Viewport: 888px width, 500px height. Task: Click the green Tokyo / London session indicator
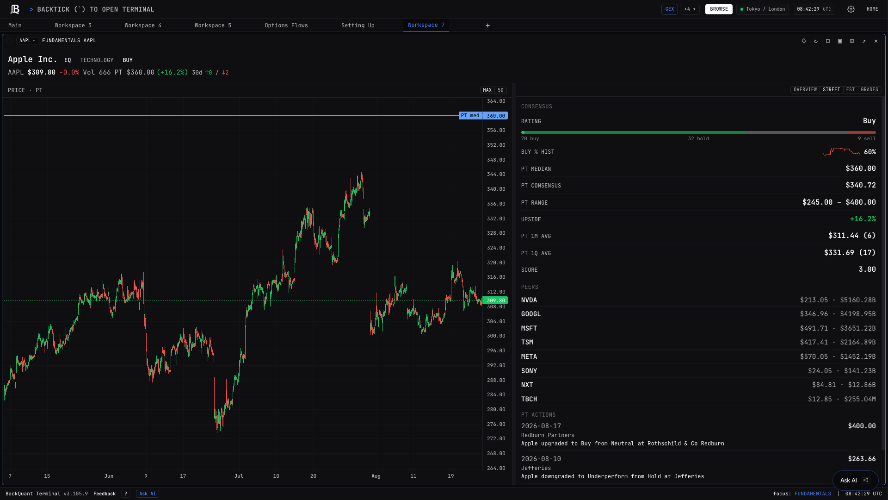pos(763,9)
